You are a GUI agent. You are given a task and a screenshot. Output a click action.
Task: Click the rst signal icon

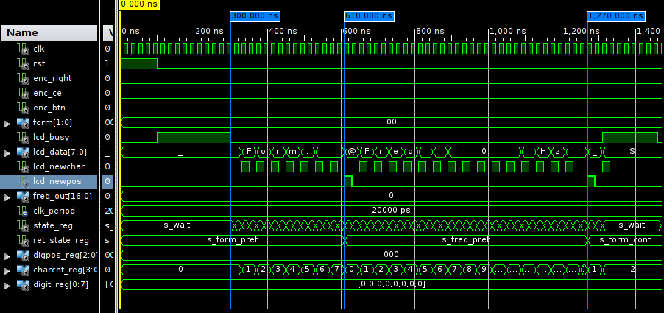[23, 63]
